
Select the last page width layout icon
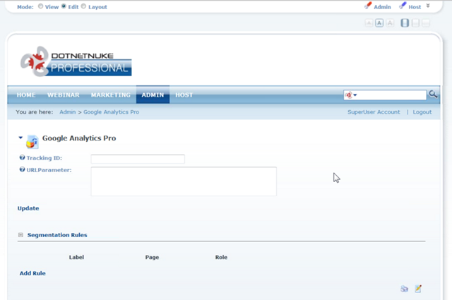pyautogui.click(x=426, y=23)
